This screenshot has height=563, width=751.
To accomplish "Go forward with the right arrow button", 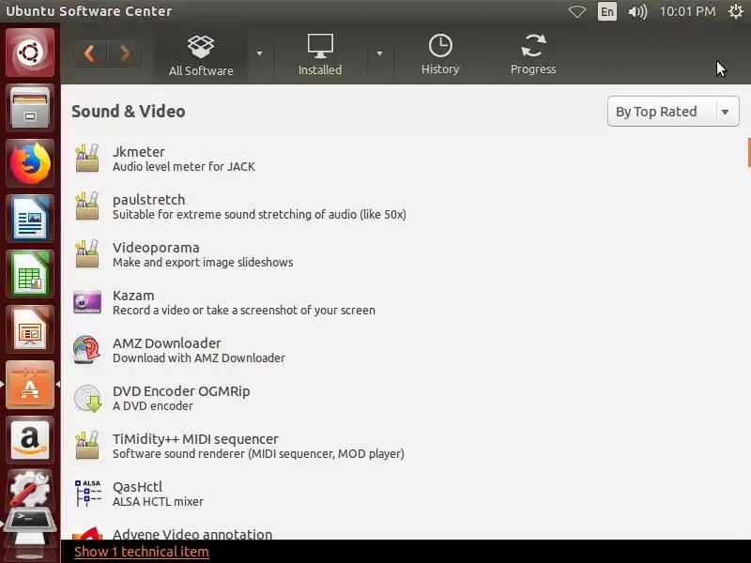I will click(x=124, y=53).
